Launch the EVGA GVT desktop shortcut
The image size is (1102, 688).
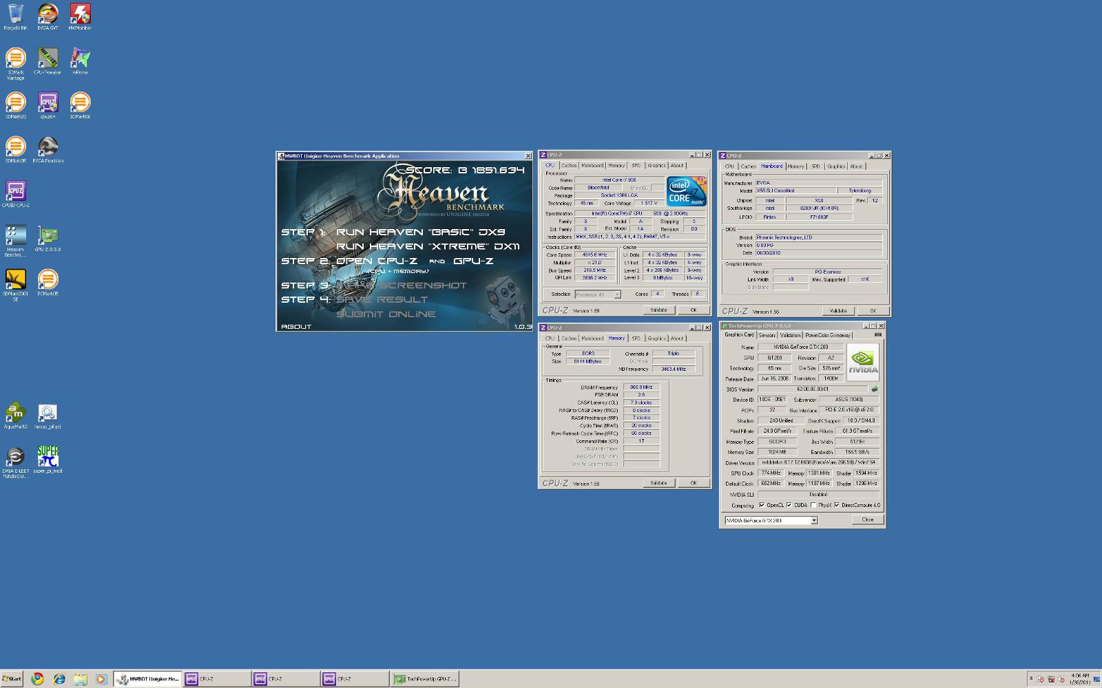[x=48, y=17]
